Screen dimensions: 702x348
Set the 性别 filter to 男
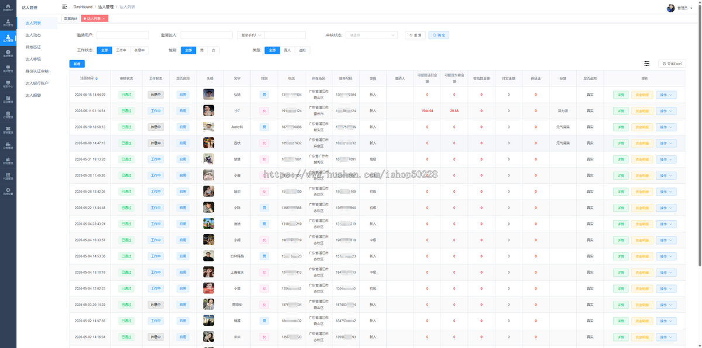click(202, 50)
